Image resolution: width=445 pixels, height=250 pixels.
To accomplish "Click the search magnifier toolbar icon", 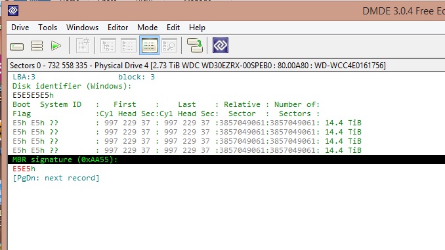I will click(169, 45).
